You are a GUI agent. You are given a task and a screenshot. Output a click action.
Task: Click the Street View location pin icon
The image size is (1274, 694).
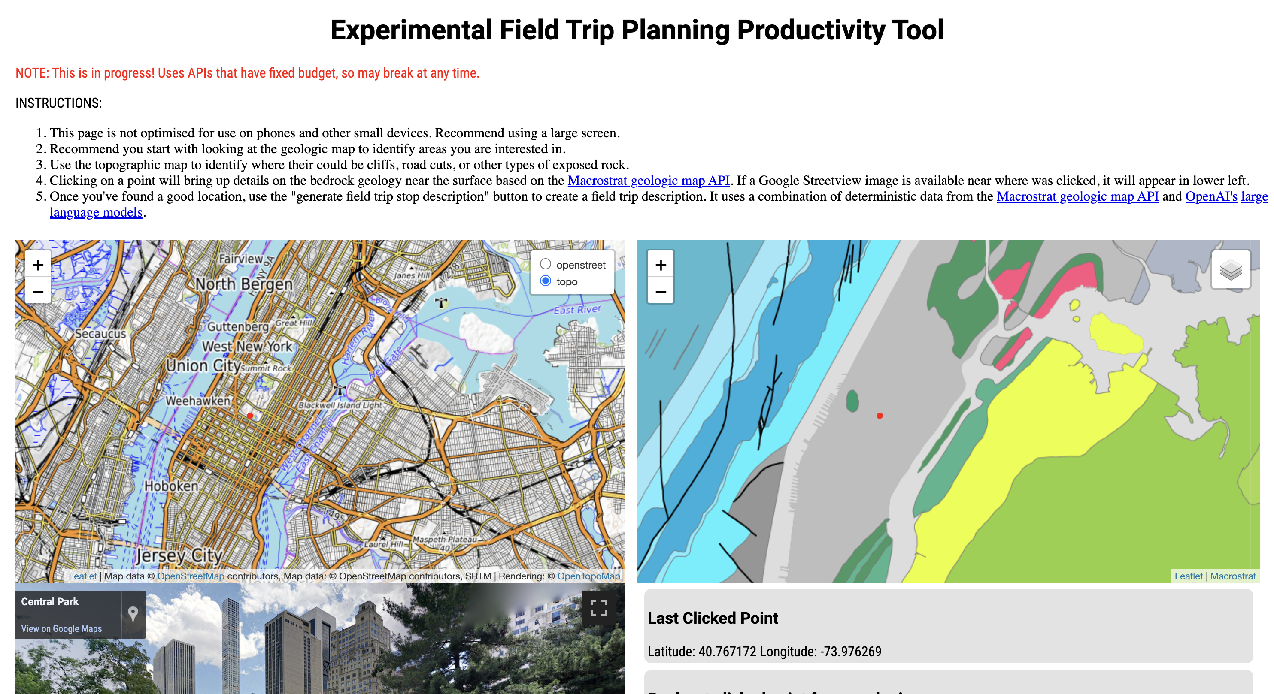133,614
